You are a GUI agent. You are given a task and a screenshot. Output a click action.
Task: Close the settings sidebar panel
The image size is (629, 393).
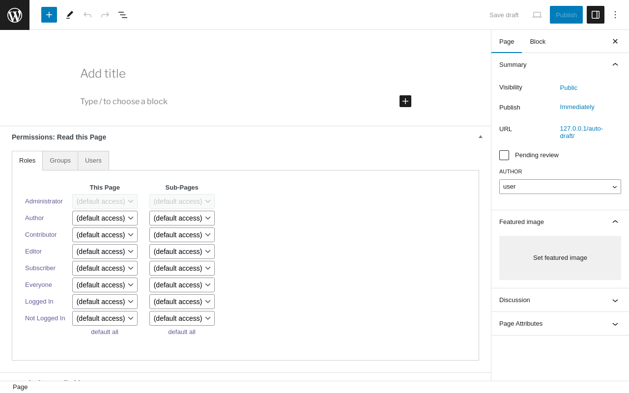click(x=615, y=41)
